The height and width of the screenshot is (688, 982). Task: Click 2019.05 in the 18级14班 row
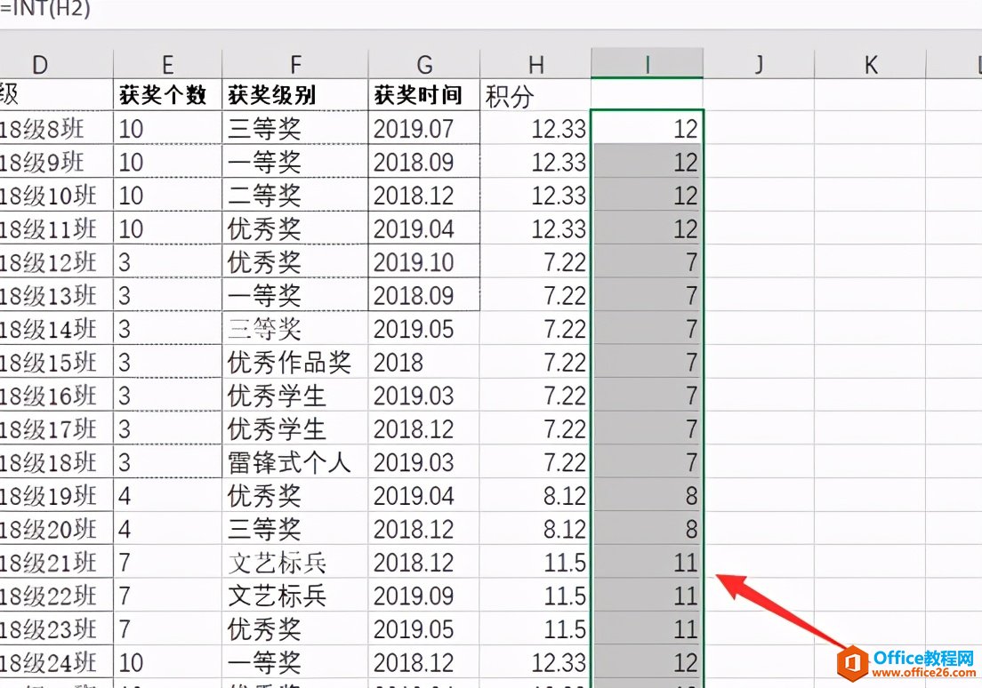click(x=424, y=329)
